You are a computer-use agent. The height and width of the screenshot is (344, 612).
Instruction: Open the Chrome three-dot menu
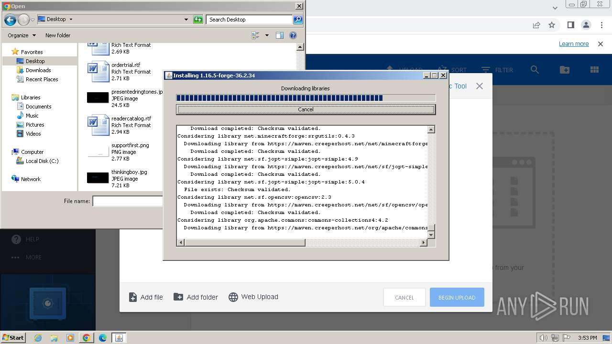[601, 25]
